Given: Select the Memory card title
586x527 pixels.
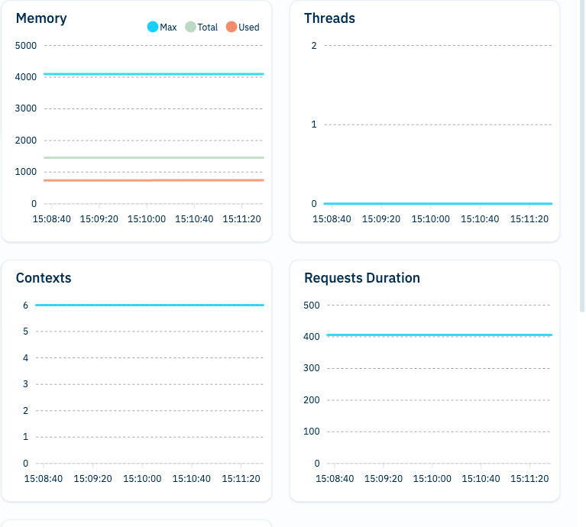Looking at the screenshot, I should 41,18.
